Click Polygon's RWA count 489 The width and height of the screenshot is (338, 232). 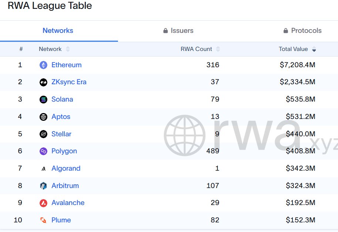[213, 151]
